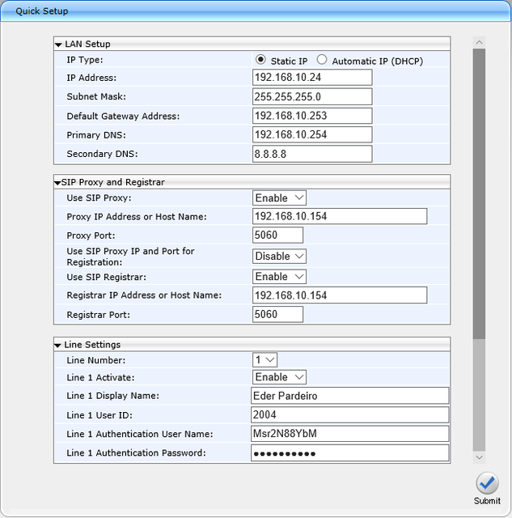
Task: Click the IP Address input field
Action: pos(312,78)
